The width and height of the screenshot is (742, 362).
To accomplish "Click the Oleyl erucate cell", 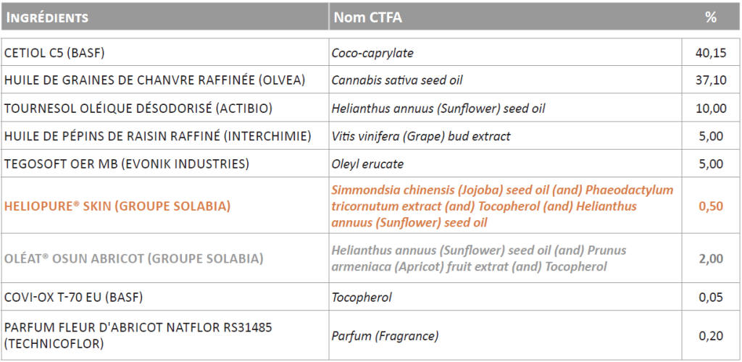I will (505, 164).
